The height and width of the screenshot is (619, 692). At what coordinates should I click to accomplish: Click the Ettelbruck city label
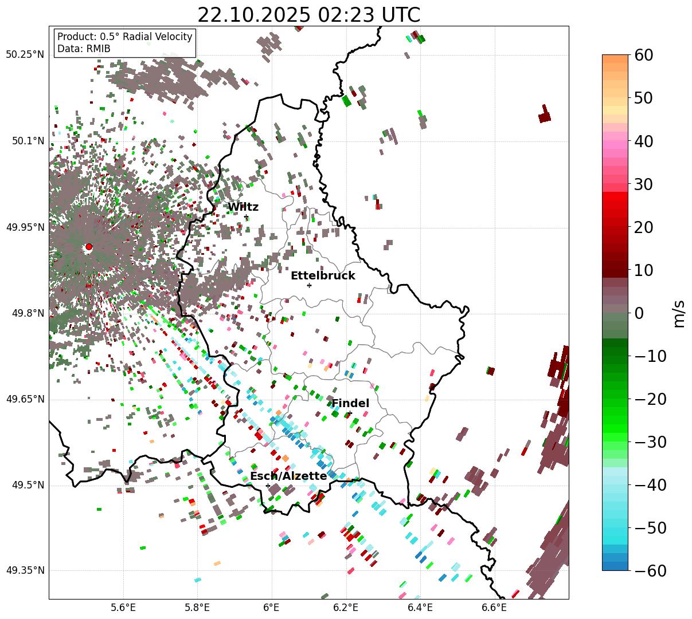(x=323, y=275)
